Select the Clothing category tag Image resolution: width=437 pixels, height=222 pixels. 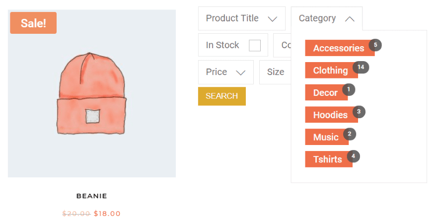click(x=330, y=71)
